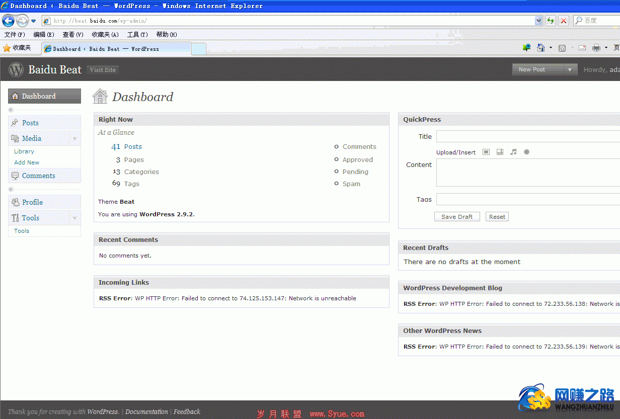Open the Tools sublink under the Tools menu
This screenshot has width=620, height=419.
(x=22, y=231)
